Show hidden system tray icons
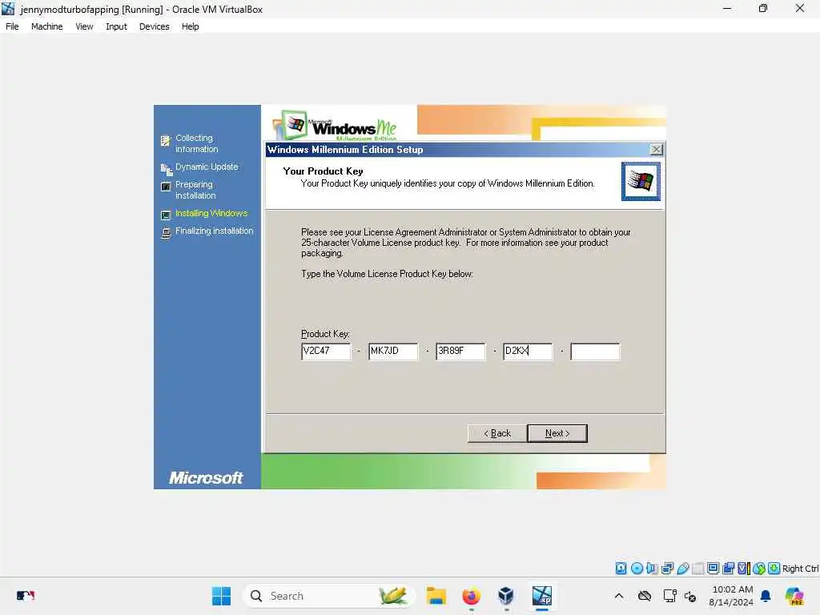The height and width of the screenshot is (615, 820). click(619, 596)
